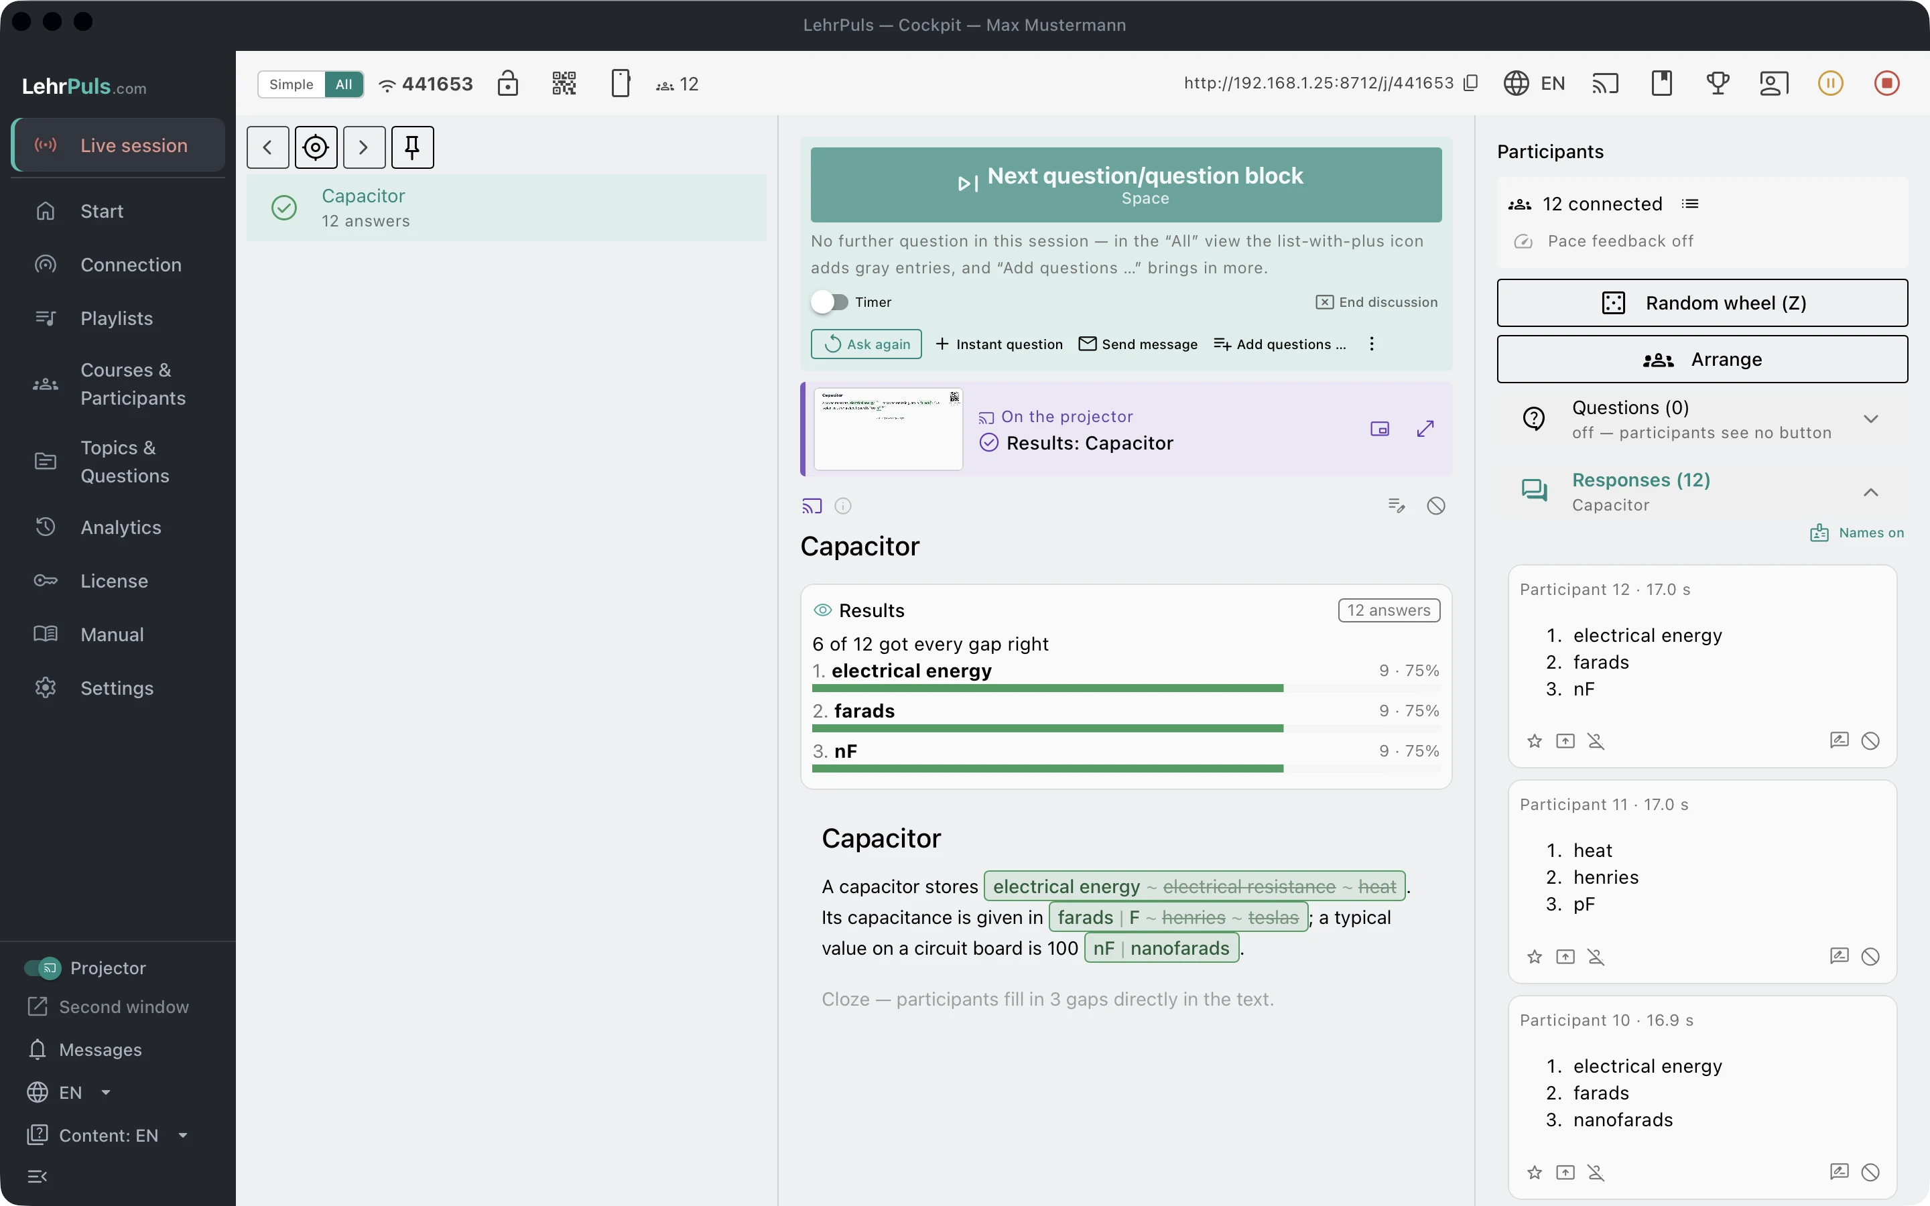Open the sidebar EN language dropdown
Screen dimensions: 1930x1206
click(x=70, y=1093)
